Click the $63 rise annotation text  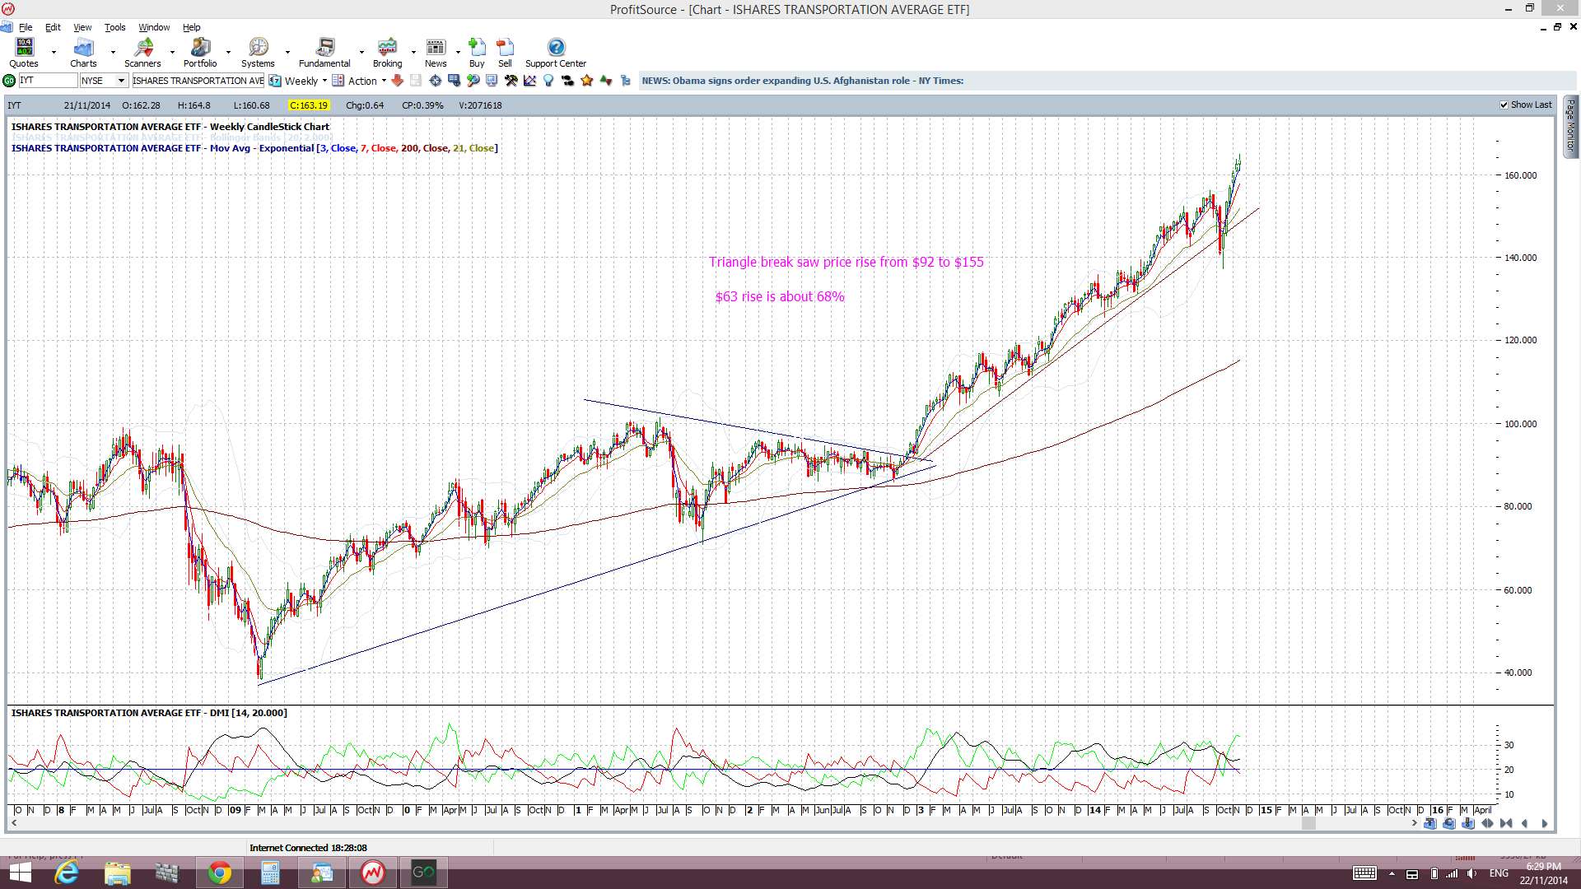click(779, 296)
